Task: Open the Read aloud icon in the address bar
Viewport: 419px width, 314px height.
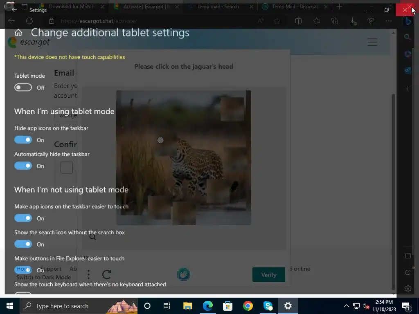Action: click(x=261, y=21)
